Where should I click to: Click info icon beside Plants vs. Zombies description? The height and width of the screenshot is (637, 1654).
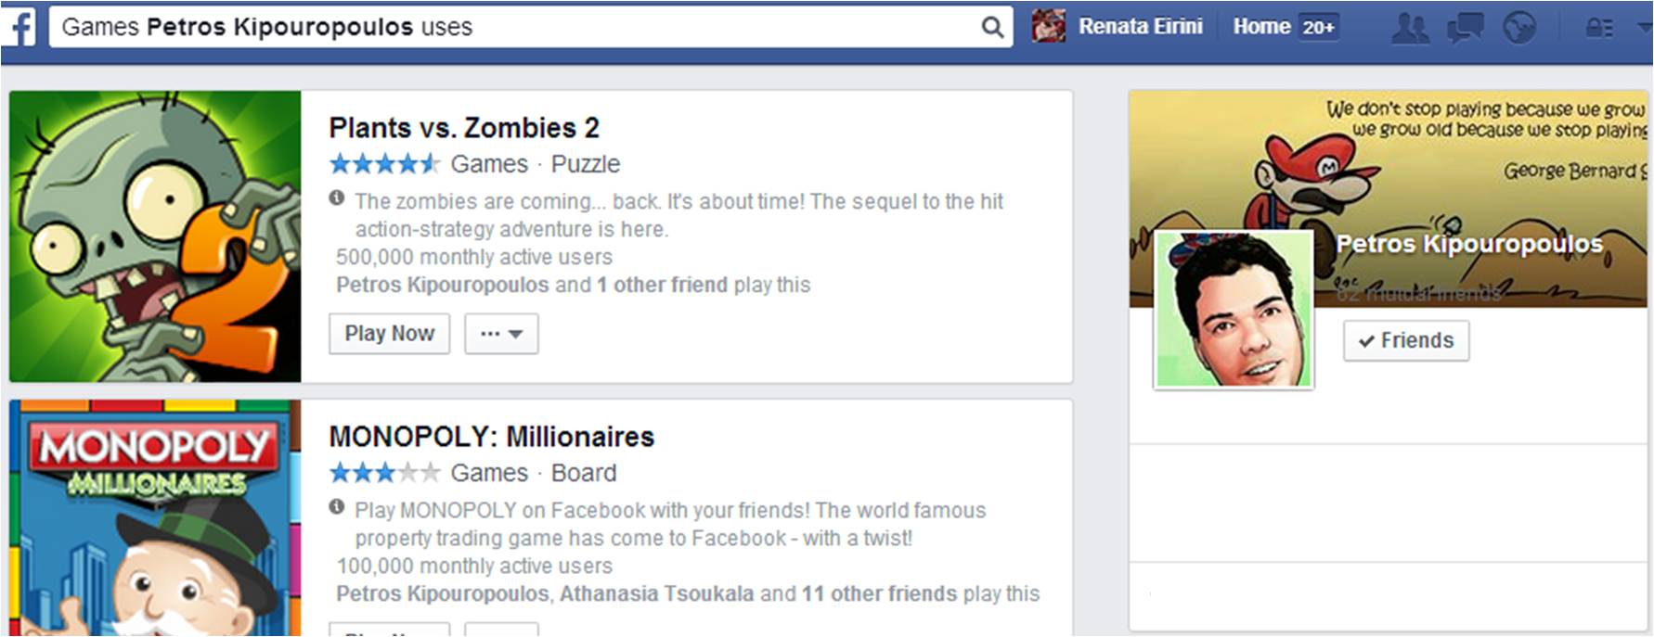point(337,197)
